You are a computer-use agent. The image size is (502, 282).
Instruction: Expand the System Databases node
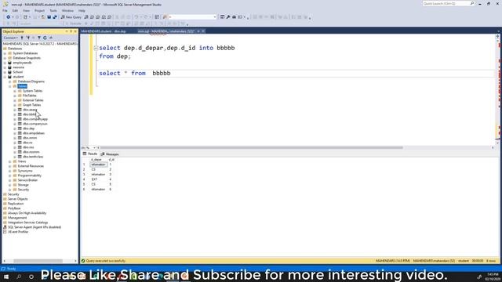click(5, 53)
